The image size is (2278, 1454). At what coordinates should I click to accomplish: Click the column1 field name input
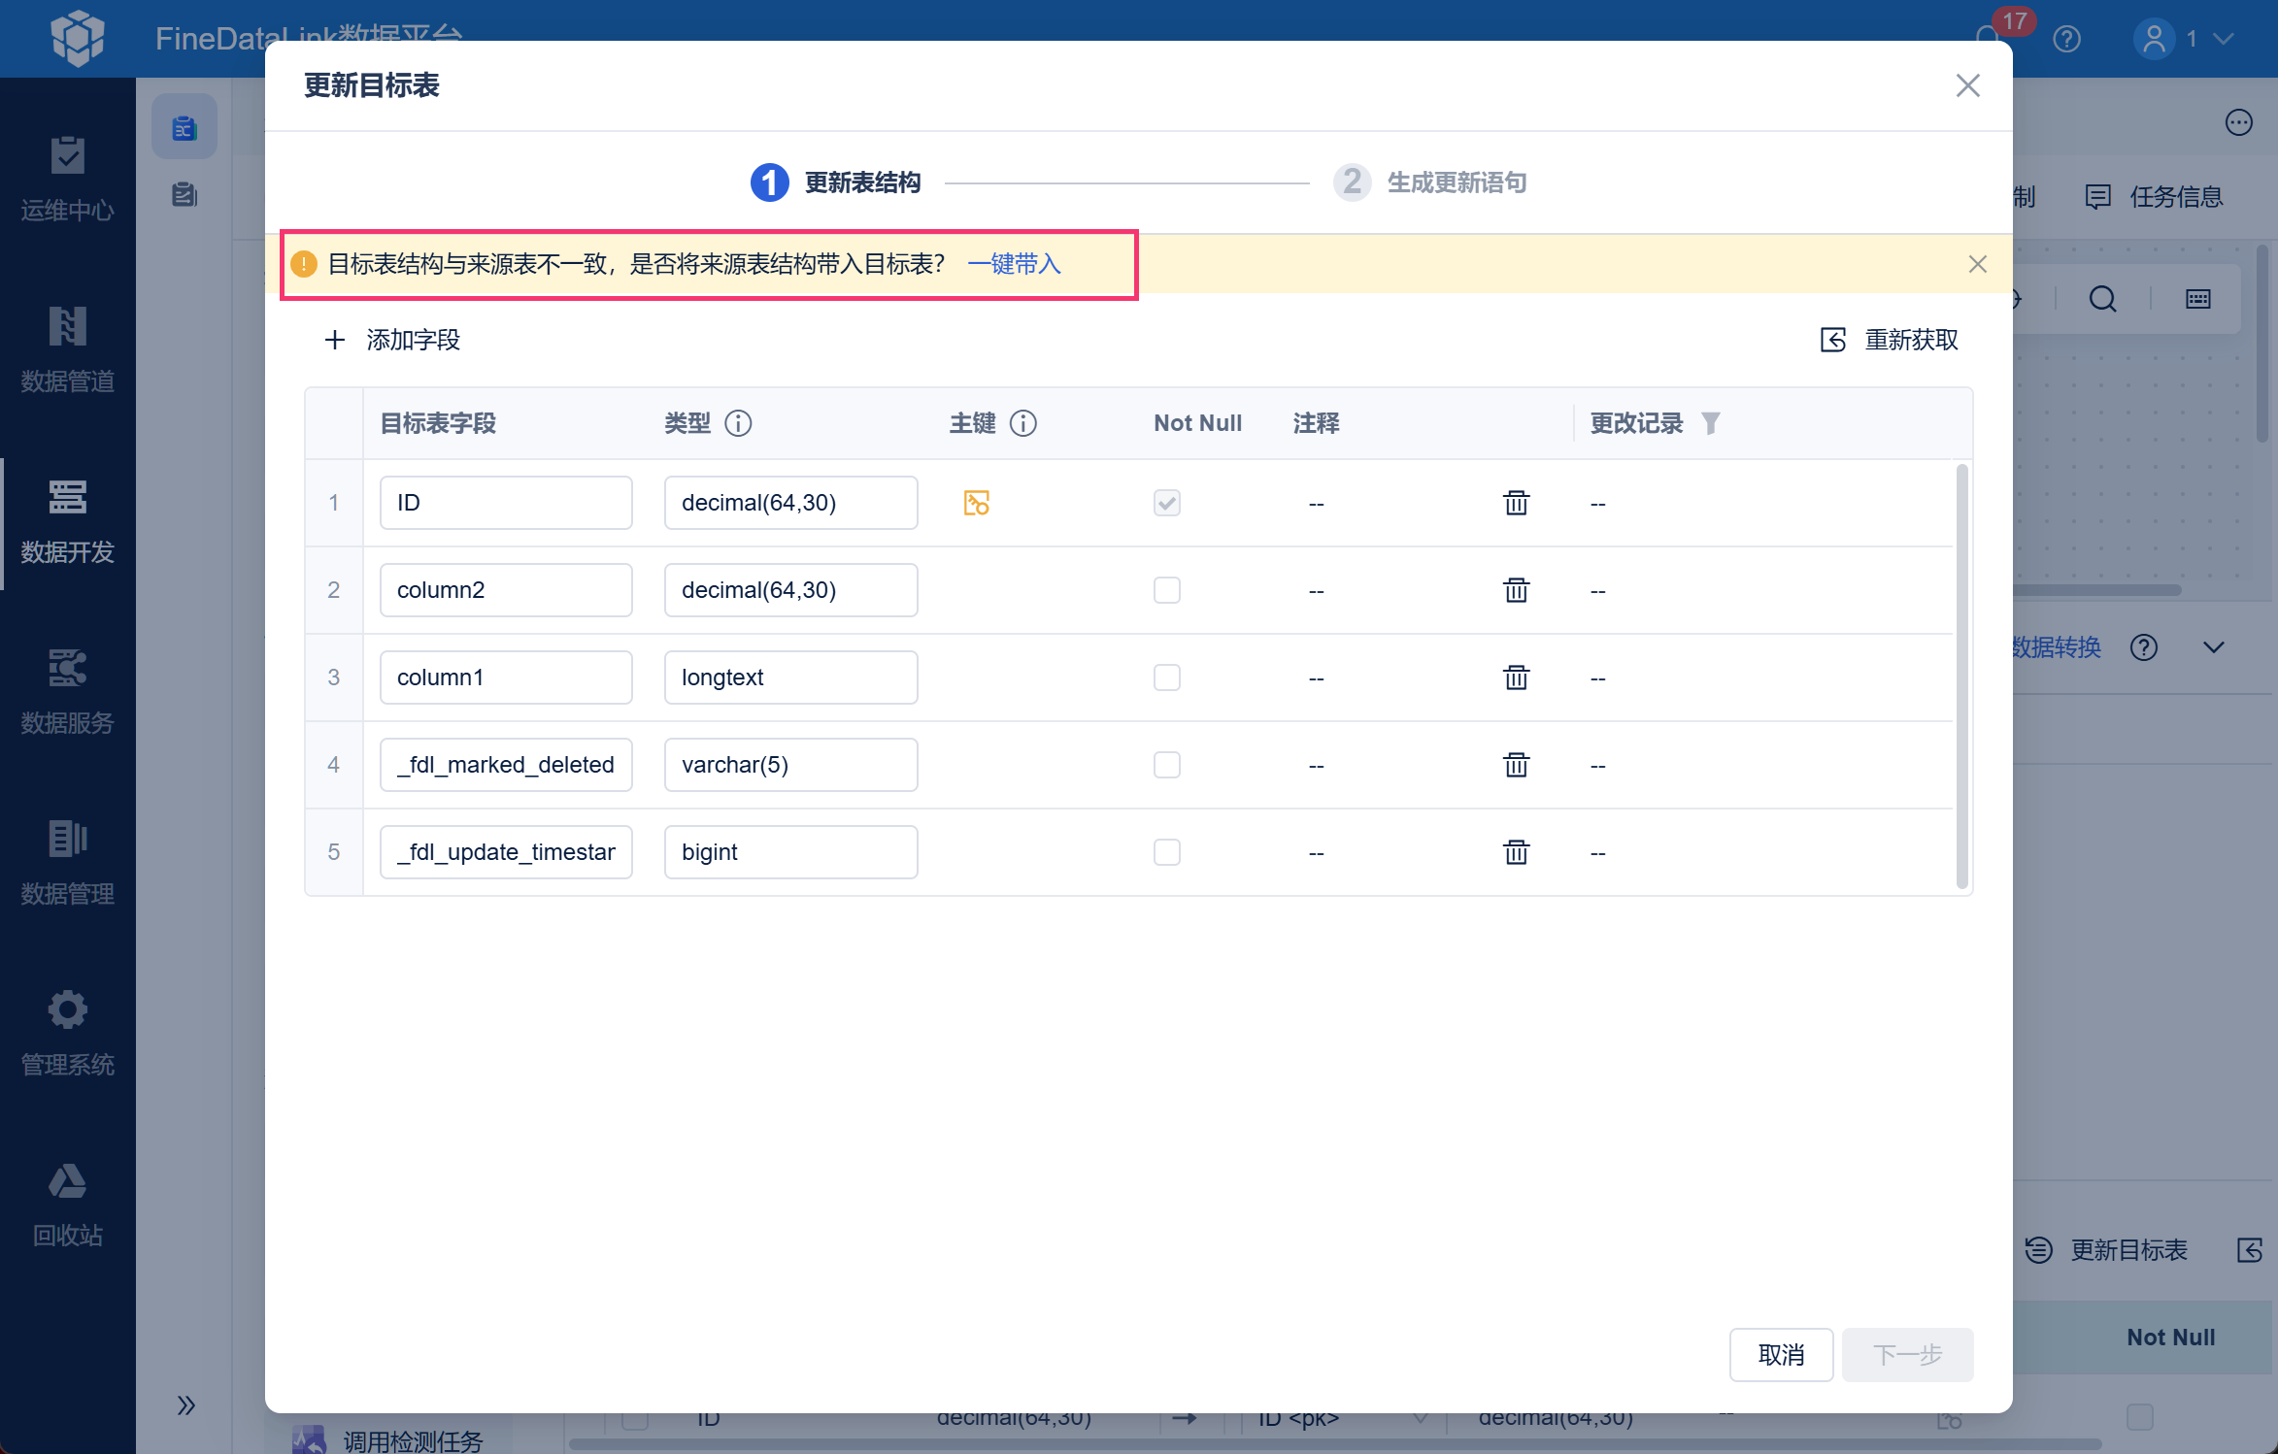[x=506, y=677]
